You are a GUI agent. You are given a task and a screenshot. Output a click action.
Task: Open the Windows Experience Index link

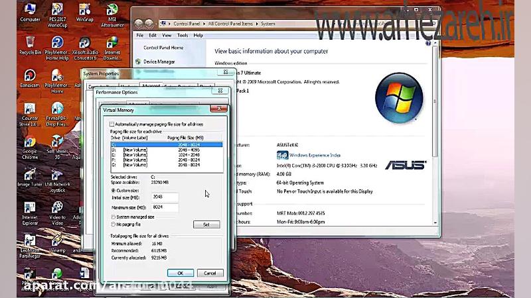pyautogui.click(x=315, y=155)
